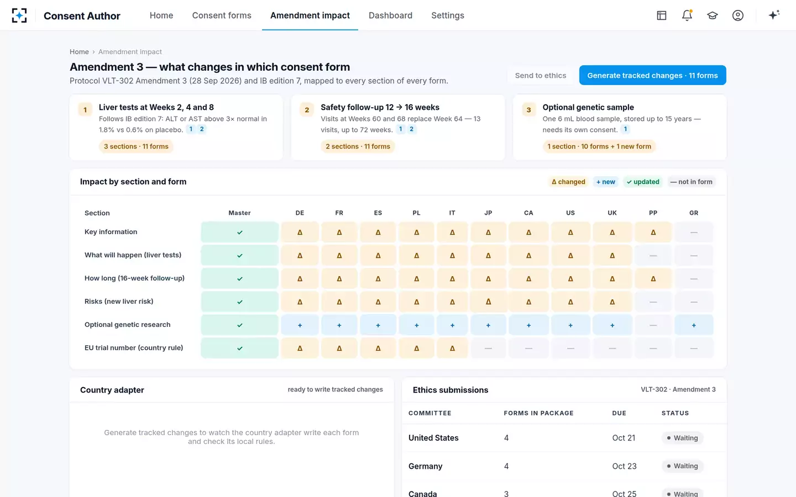This screenshot has width=796, height=497.
Task: Switch to the Dashboard tab
Action: 390,15
